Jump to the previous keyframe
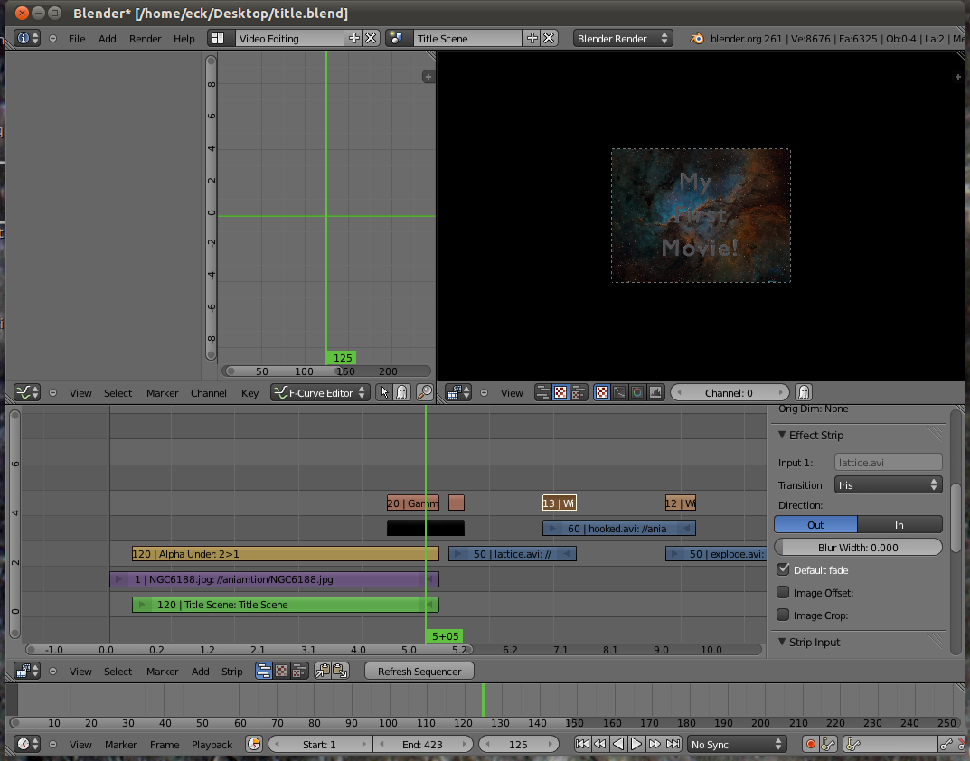Screen dimensions: 970x761 [600, 745]
